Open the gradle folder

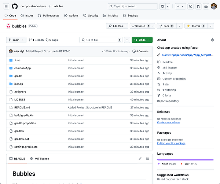pyautogui.click(x=18, y=76)
